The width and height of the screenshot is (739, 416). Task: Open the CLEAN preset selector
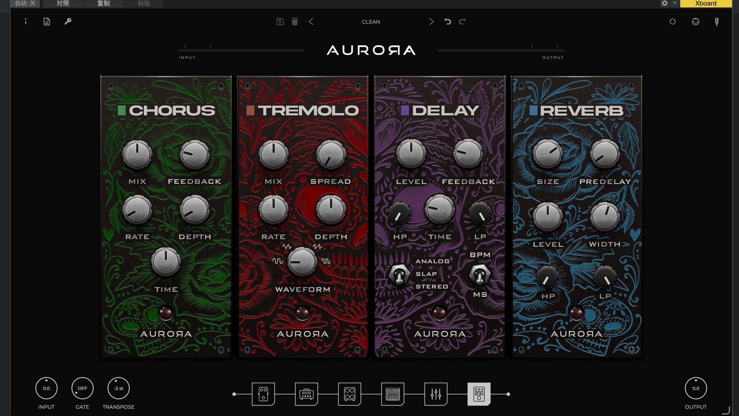pos(371,22)
